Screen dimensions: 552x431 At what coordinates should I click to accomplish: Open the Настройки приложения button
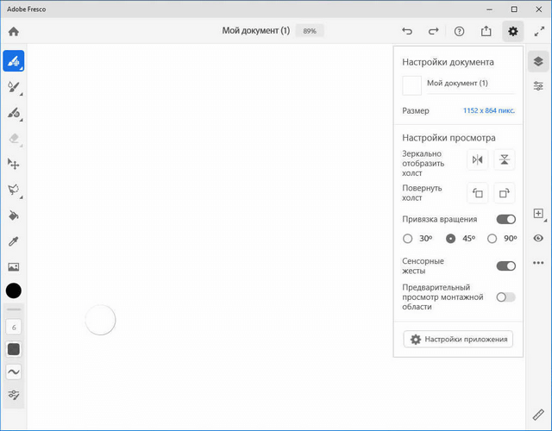coord(458,340)
